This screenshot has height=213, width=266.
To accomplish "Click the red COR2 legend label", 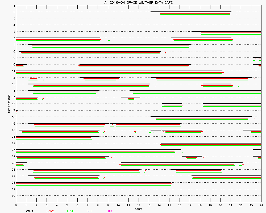I will [x=50, y=211].
